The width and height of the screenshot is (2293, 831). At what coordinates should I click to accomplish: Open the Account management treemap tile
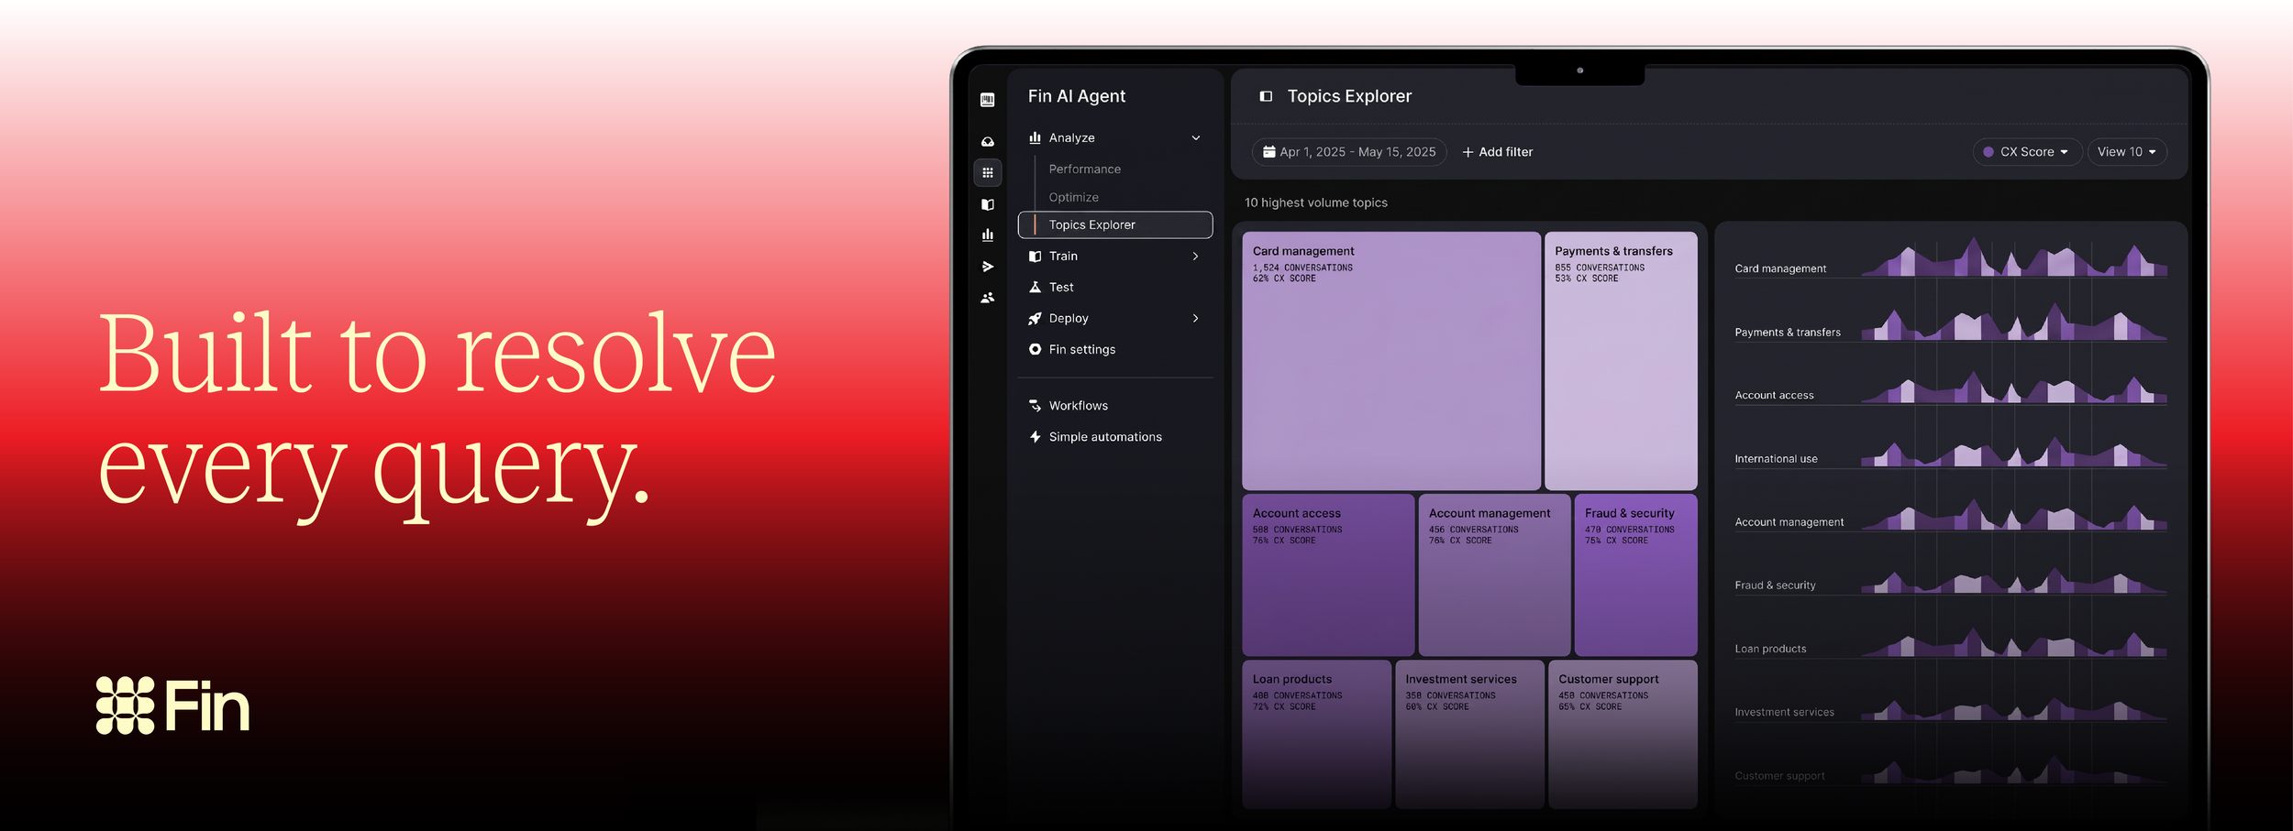(x=1494, y=575)
